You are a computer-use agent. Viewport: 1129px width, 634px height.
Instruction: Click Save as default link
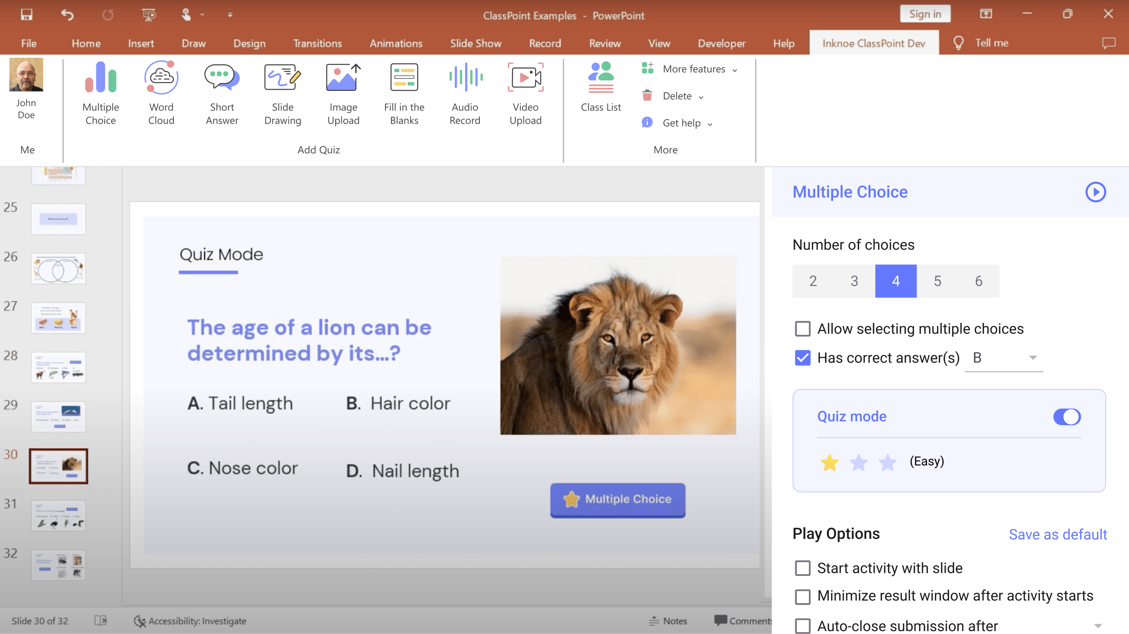tap(1058, 534)
